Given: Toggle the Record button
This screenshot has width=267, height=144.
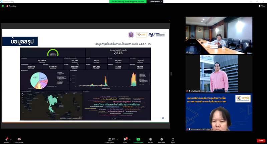Looking at the screenshot, I should coord(151,139).
